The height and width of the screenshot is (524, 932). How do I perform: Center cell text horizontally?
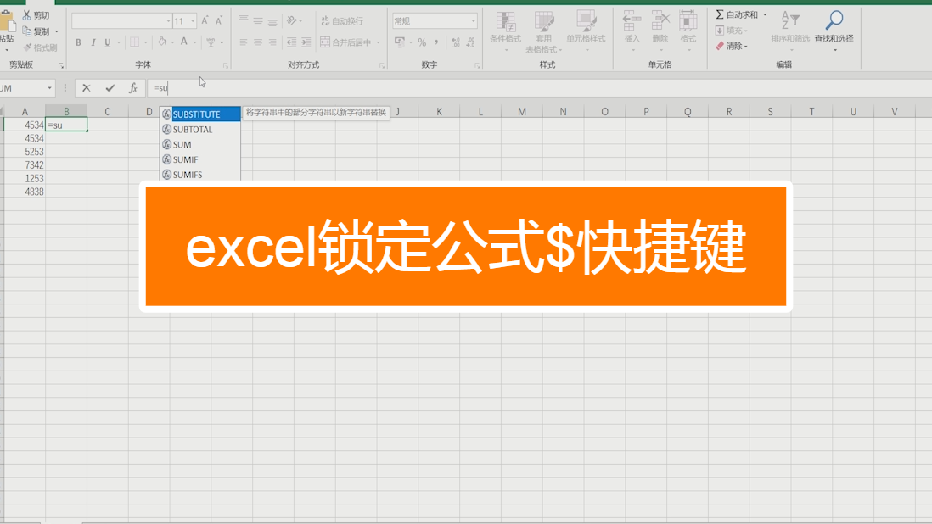tap(258, 42)
